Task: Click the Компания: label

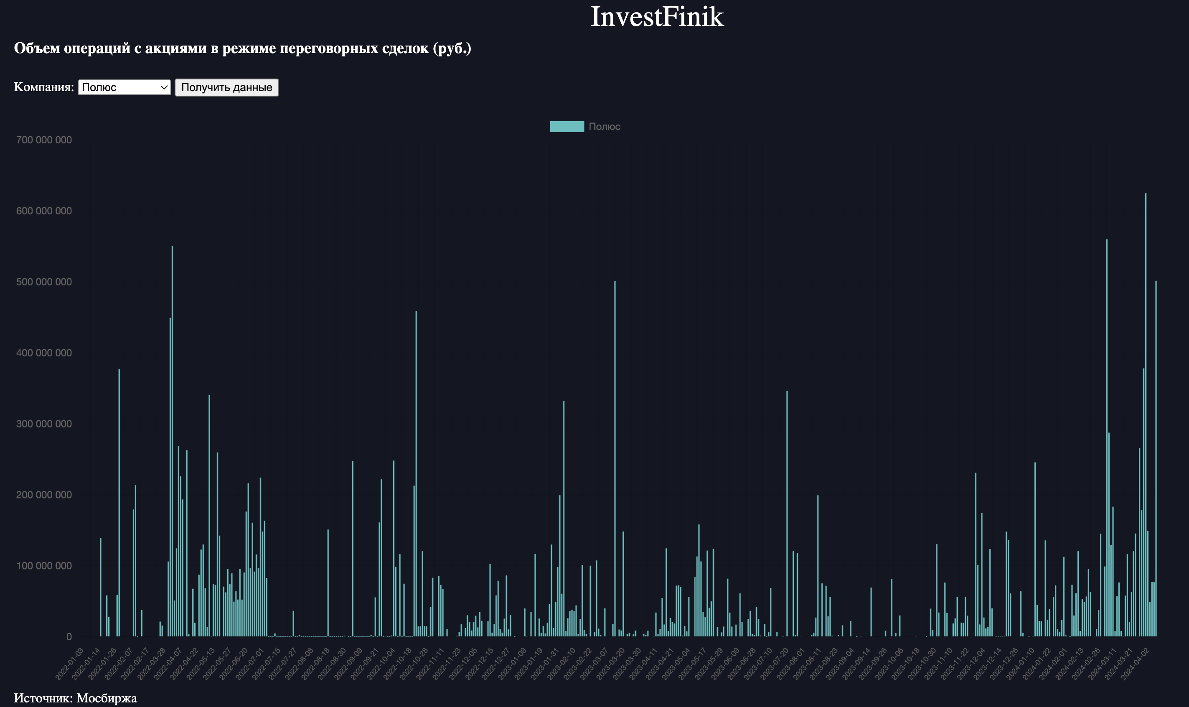Action: point(44,87)
